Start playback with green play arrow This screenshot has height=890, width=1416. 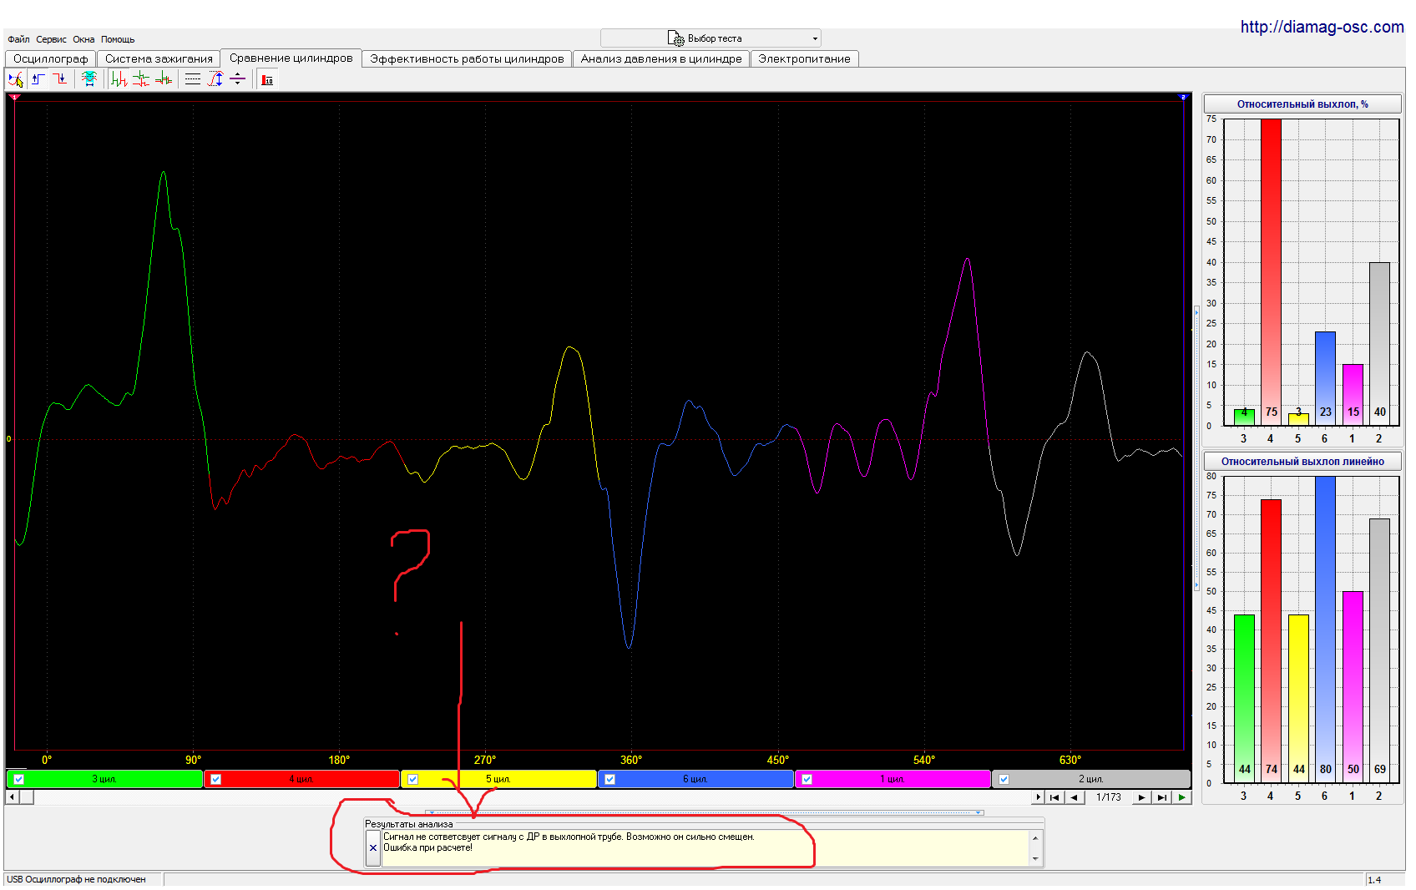[x=1181, y=797]
